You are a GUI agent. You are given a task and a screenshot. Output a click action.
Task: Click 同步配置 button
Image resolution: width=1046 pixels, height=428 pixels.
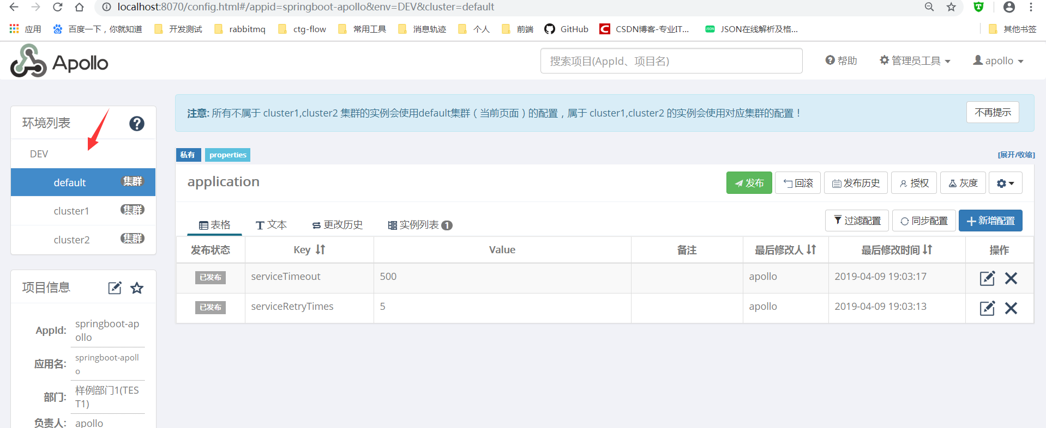point(924,221)
